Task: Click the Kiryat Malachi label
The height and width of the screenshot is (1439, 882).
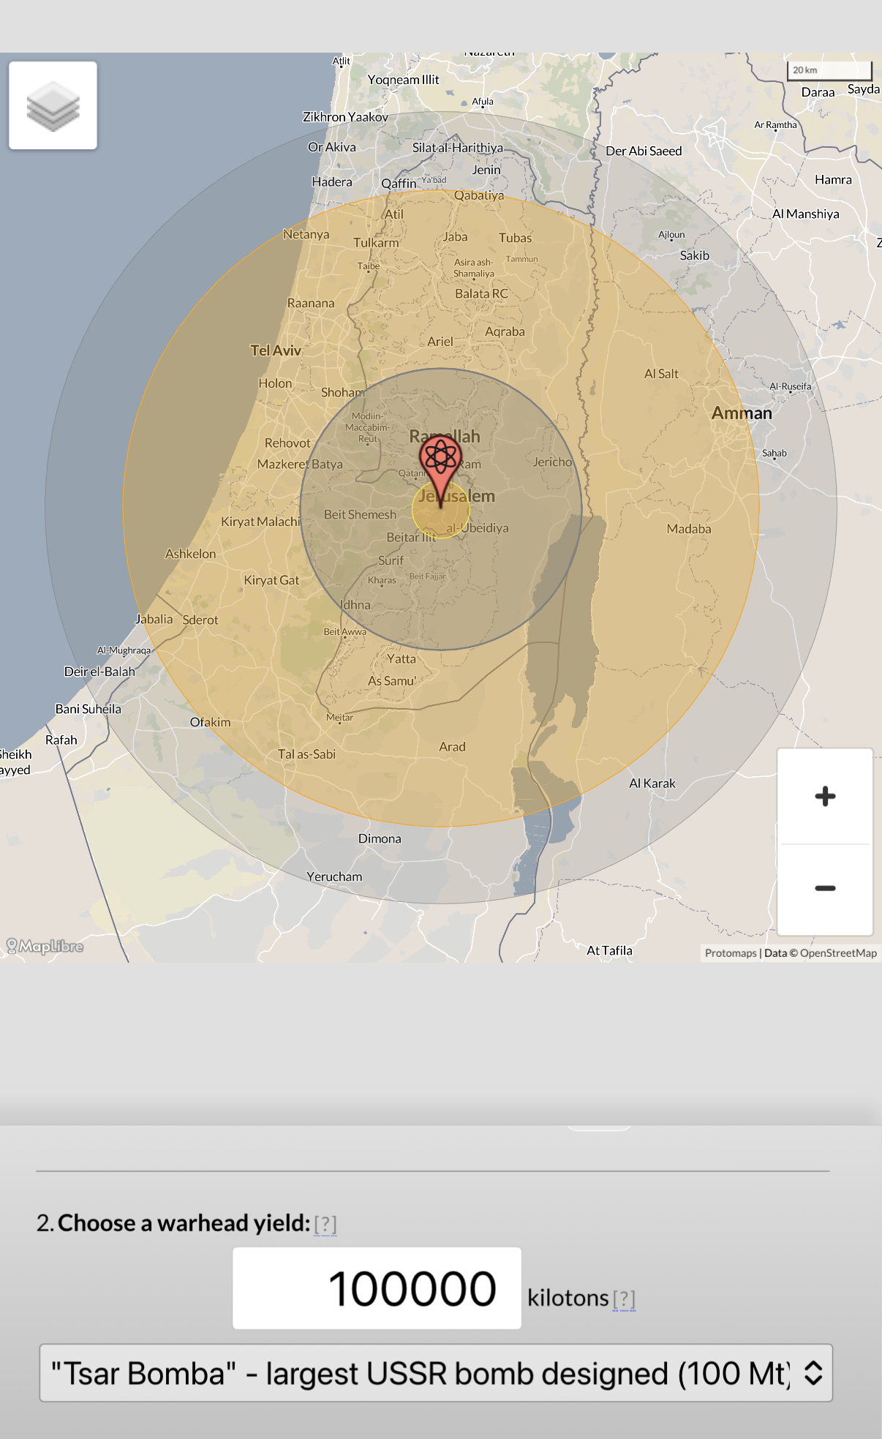Action: [260, 522]
